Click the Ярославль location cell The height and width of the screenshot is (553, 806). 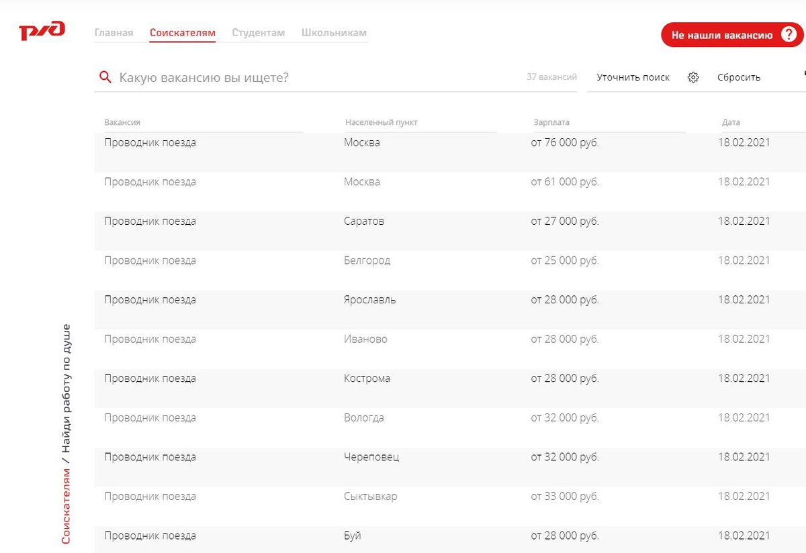click(x=370, y=299)
